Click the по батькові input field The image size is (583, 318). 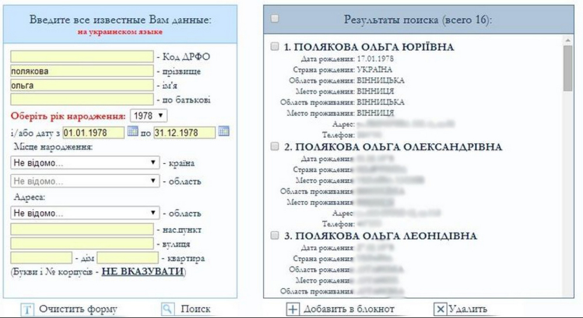[x=82, y=100]
